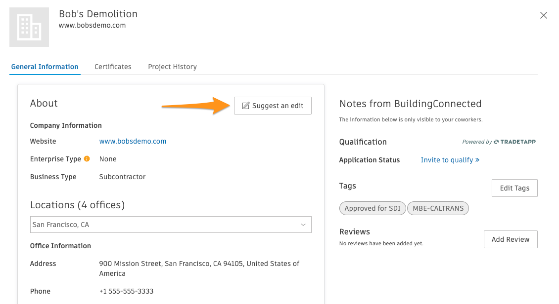This screenshot has width=559, height=304.
Task: Open the office locations combo box
Action: tap(171, 225)
